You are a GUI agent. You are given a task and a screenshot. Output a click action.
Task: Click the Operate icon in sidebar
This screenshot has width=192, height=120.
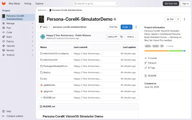point(4,46)
